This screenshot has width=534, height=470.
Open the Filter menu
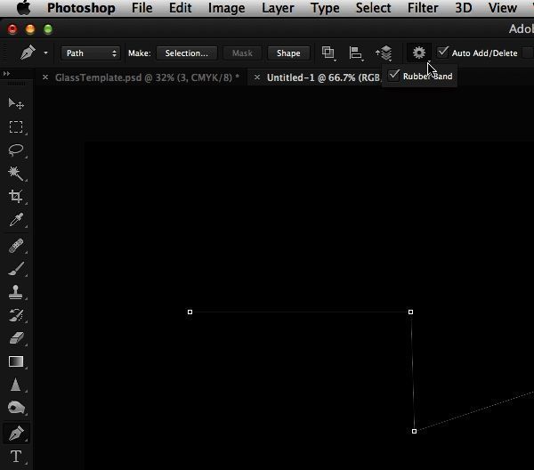[x=423, y=8]
